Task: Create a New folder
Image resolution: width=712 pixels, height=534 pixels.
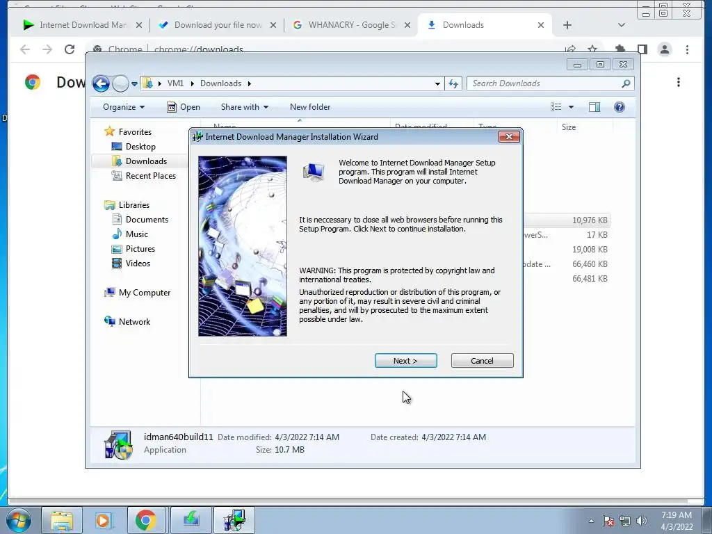Action: click(310, 107)
